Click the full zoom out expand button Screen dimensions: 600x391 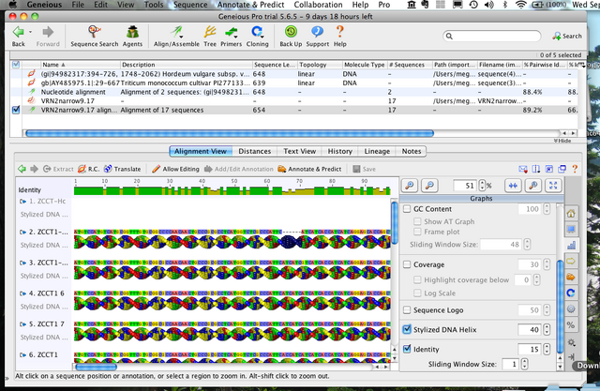pyautogui.click(x=553, y=186)
